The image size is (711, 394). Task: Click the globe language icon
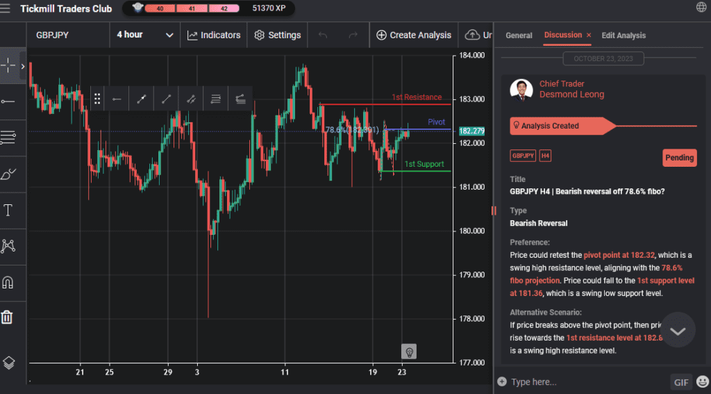pos(701,7)
